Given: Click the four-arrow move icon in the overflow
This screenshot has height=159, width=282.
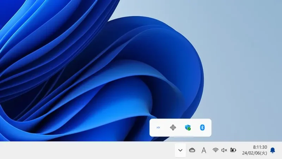Looking at the screenshot, I should (x=173, y=128).
